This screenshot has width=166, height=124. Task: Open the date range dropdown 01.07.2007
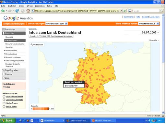[150, 32]
